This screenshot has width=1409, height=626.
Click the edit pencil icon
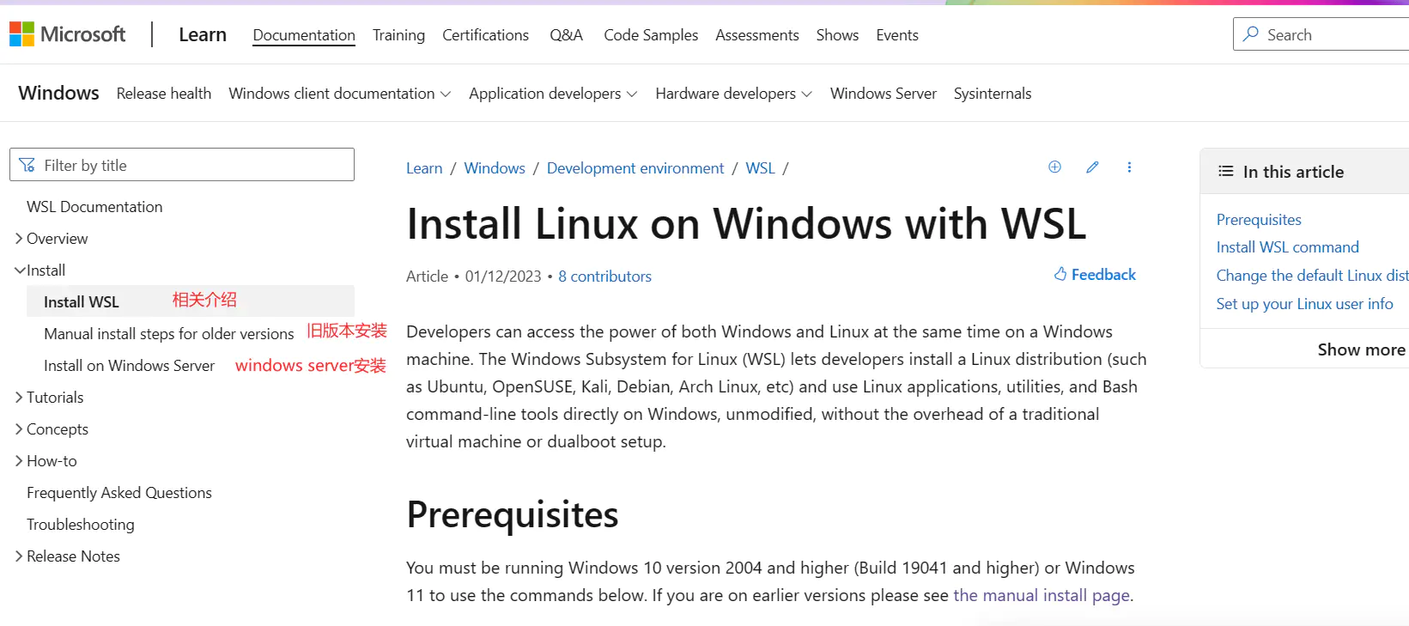click(1092, 167)
